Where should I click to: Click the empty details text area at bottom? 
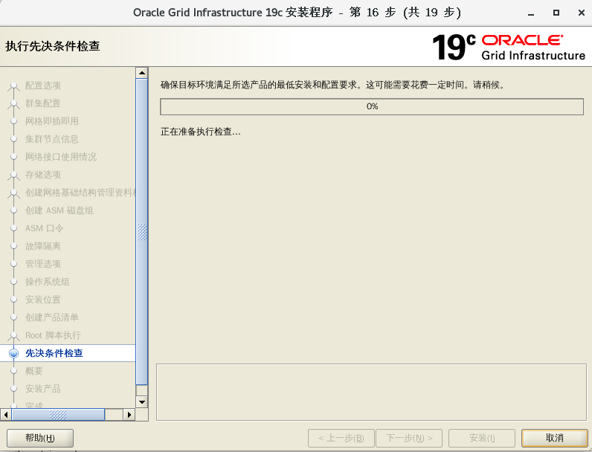(372, 392)
